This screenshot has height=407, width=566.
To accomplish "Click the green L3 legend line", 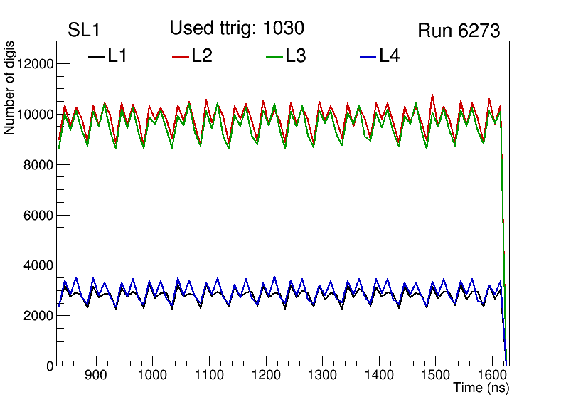I will click(274, 56).
